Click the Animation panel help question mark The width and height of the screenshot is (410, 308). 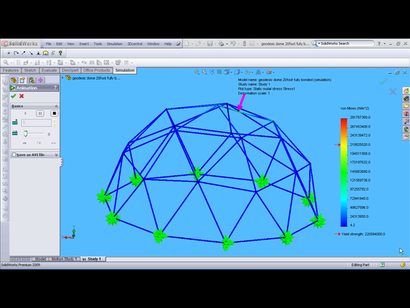pos(56,88)
